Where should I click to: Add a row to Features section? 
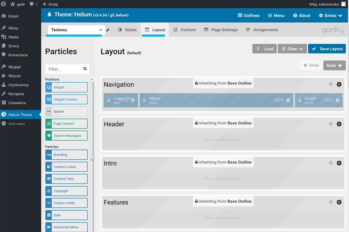[331, 202]
